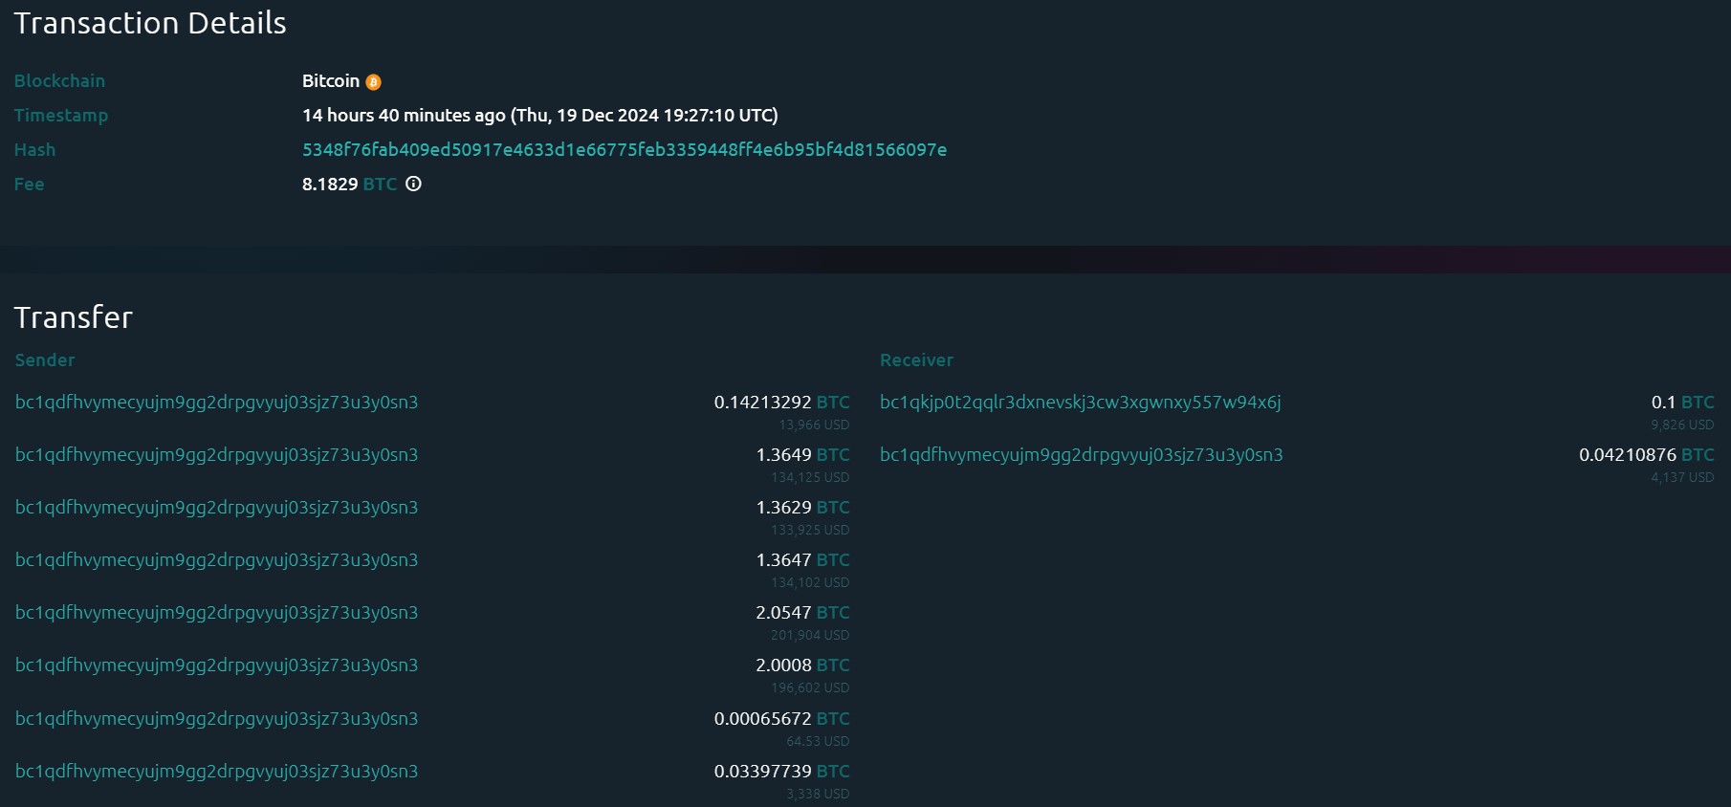1731x807 pixels.
Task: Open sender address for the 0.00065672 BTC input
Action: click(216, 719)
